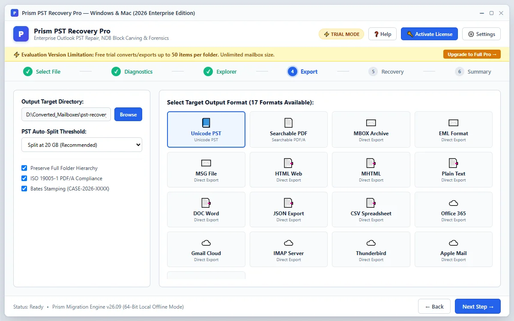The width and height of the screenshot is (514, 321).
Task: Open the Help button
Action: 383,34
